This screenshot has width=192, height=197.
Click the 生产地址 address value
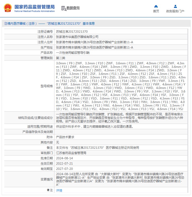coord(94,47)
